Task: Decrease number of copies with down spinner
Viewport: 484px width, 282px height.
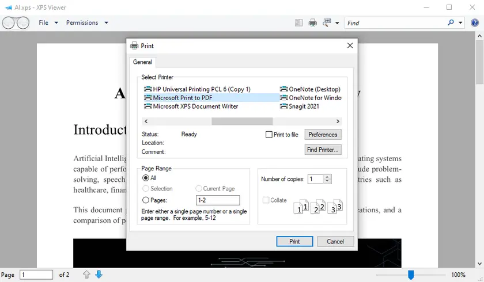Action: click(x=327, y=181)
